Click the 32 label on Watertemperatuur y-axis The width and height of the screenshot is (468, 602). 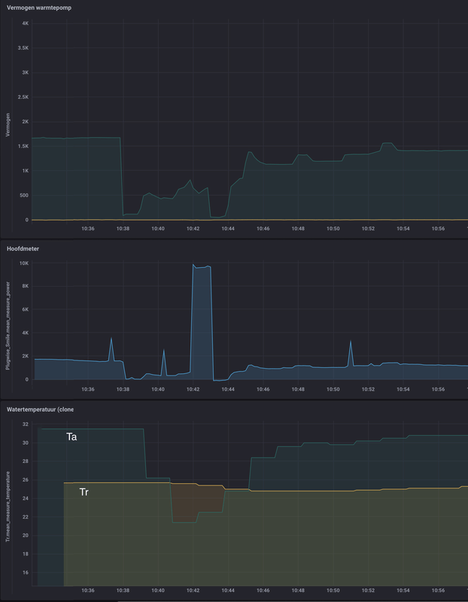[x=26, y=424]
